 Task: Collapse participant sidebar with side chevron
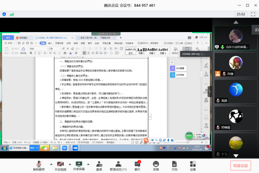tap(210, 92)
